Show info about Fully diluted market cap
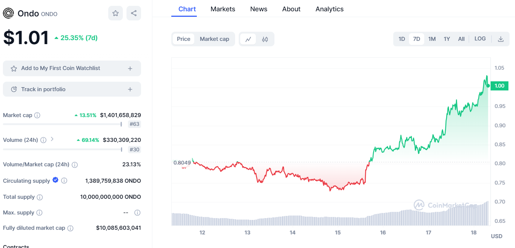 pos(70,228)
